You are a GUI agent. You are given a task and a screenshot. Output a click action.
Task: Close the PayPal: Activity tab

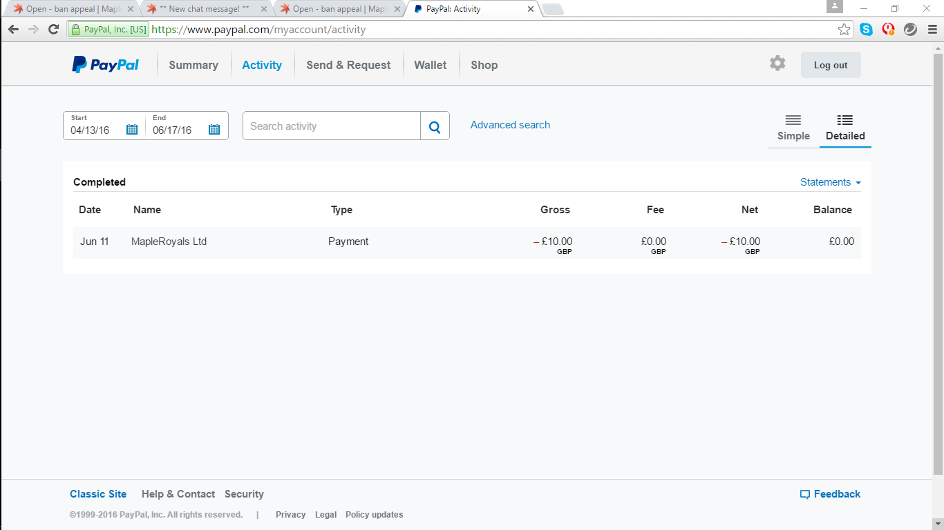coord(531,10)
